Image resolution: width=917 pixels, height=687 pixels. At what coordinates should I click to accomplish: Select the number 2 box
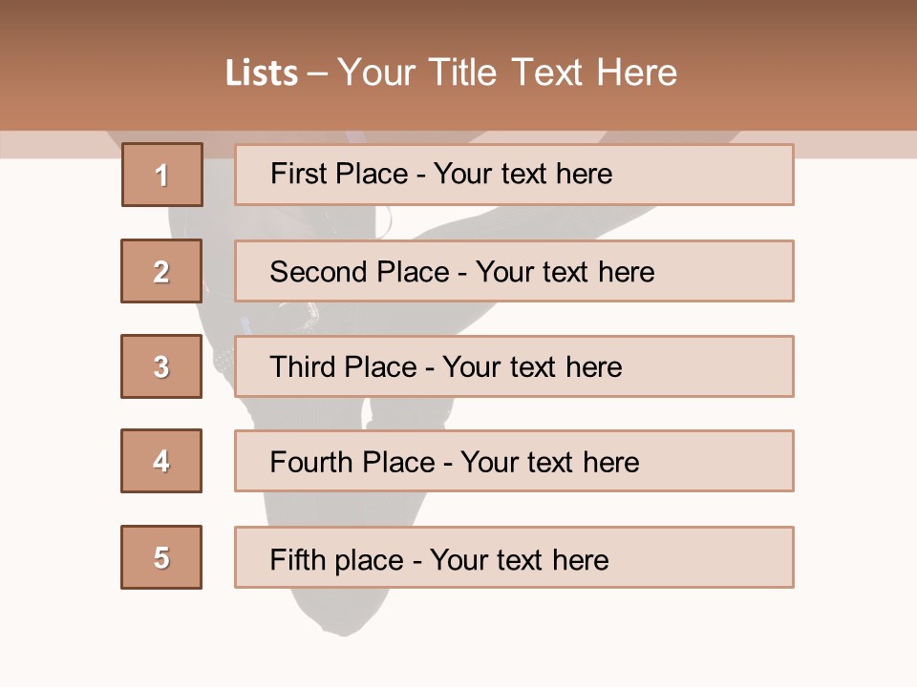click(x=161, y=271)
